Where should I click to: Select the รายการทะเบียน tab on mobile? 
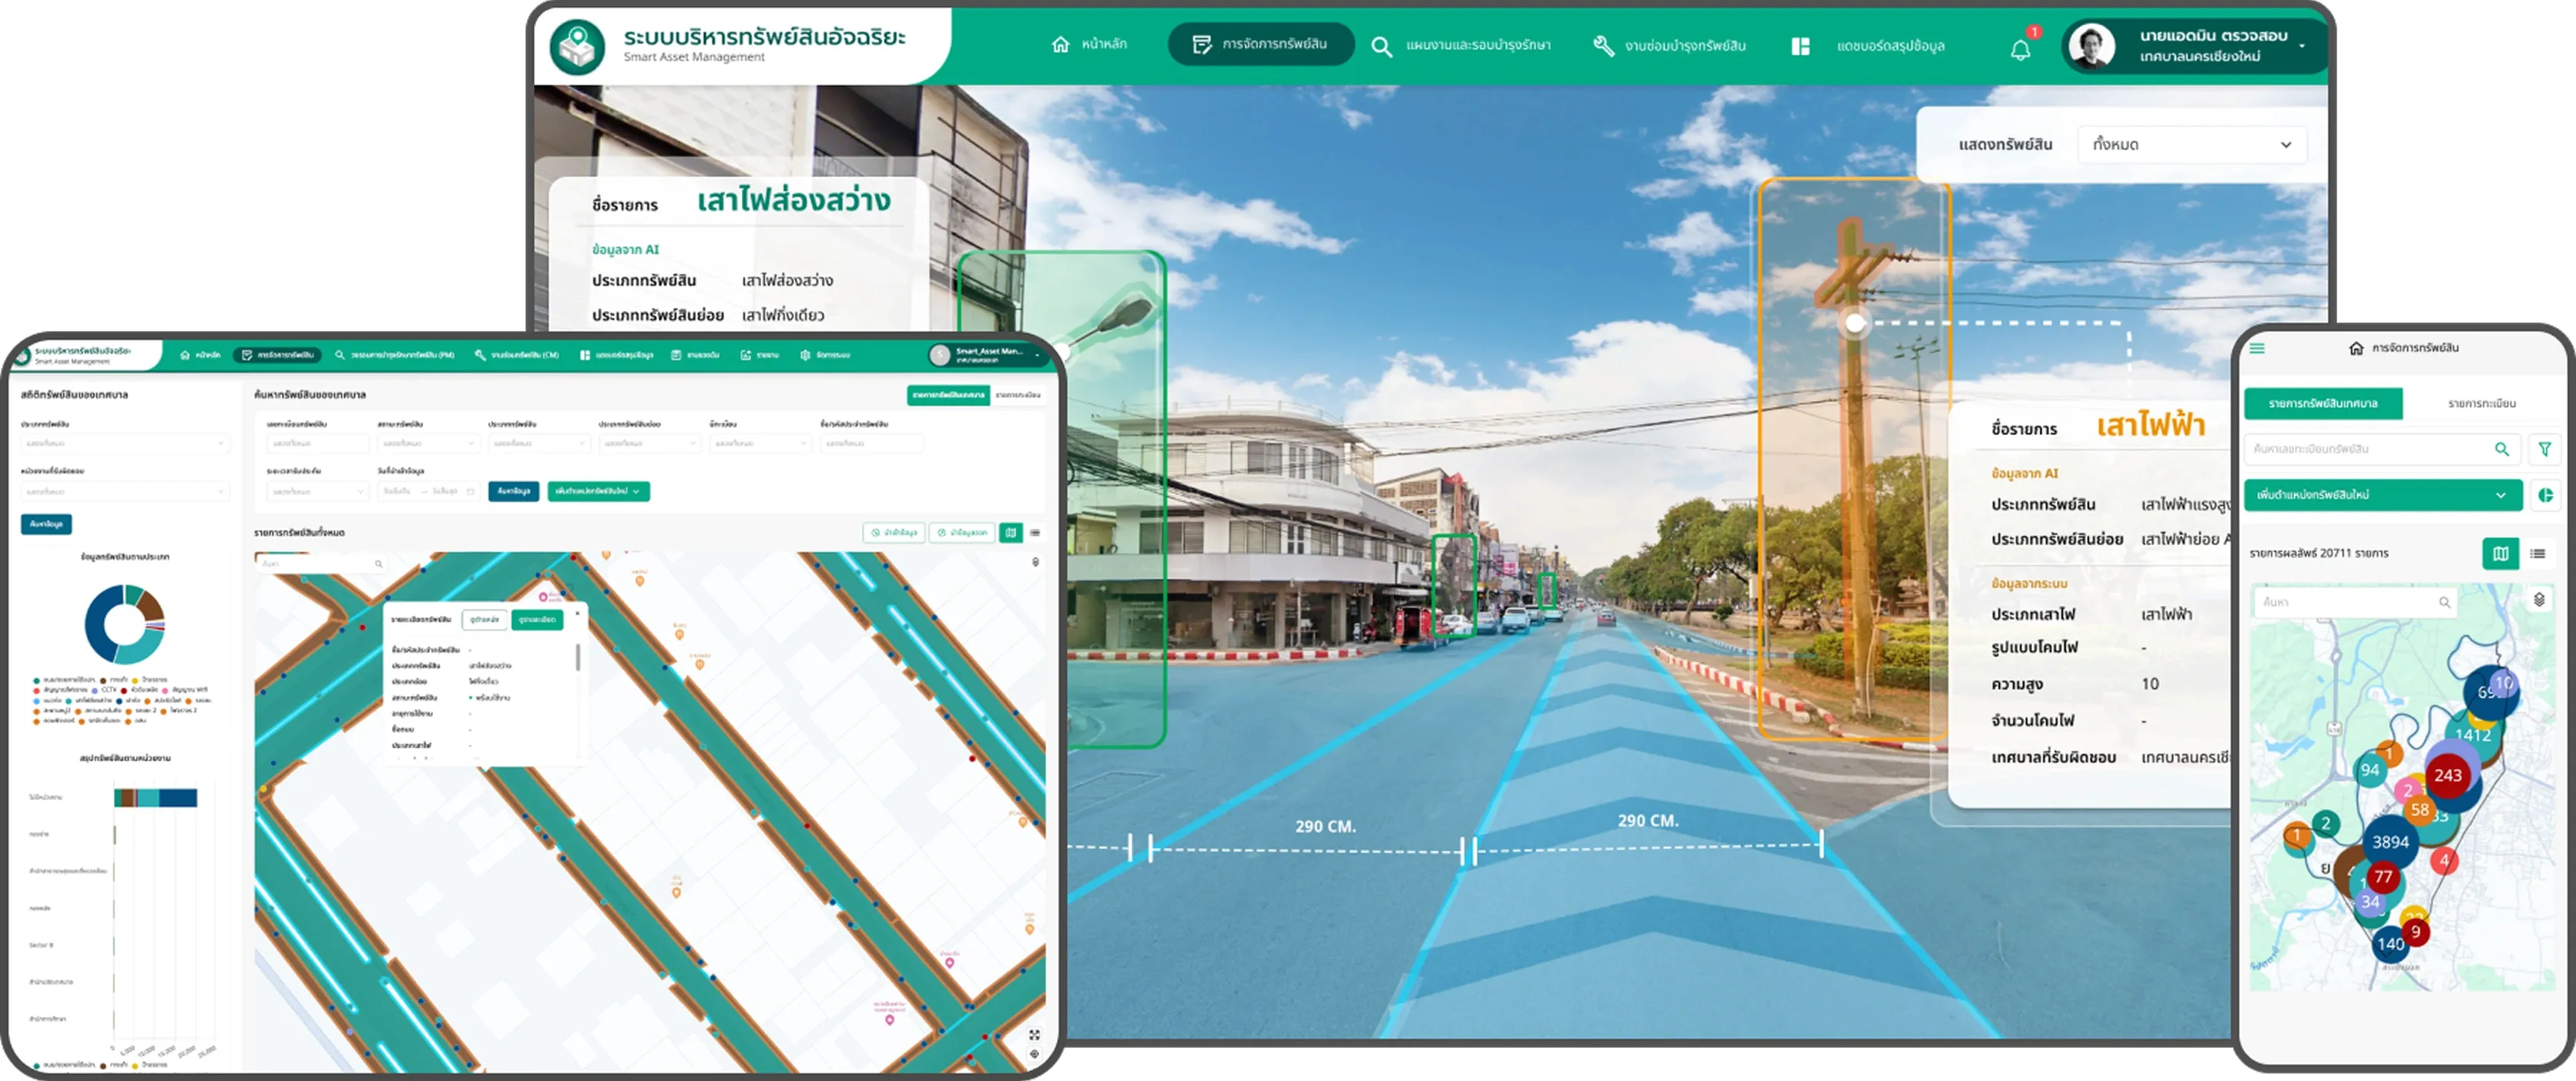pyautogui.click(x=2481, y=403)
